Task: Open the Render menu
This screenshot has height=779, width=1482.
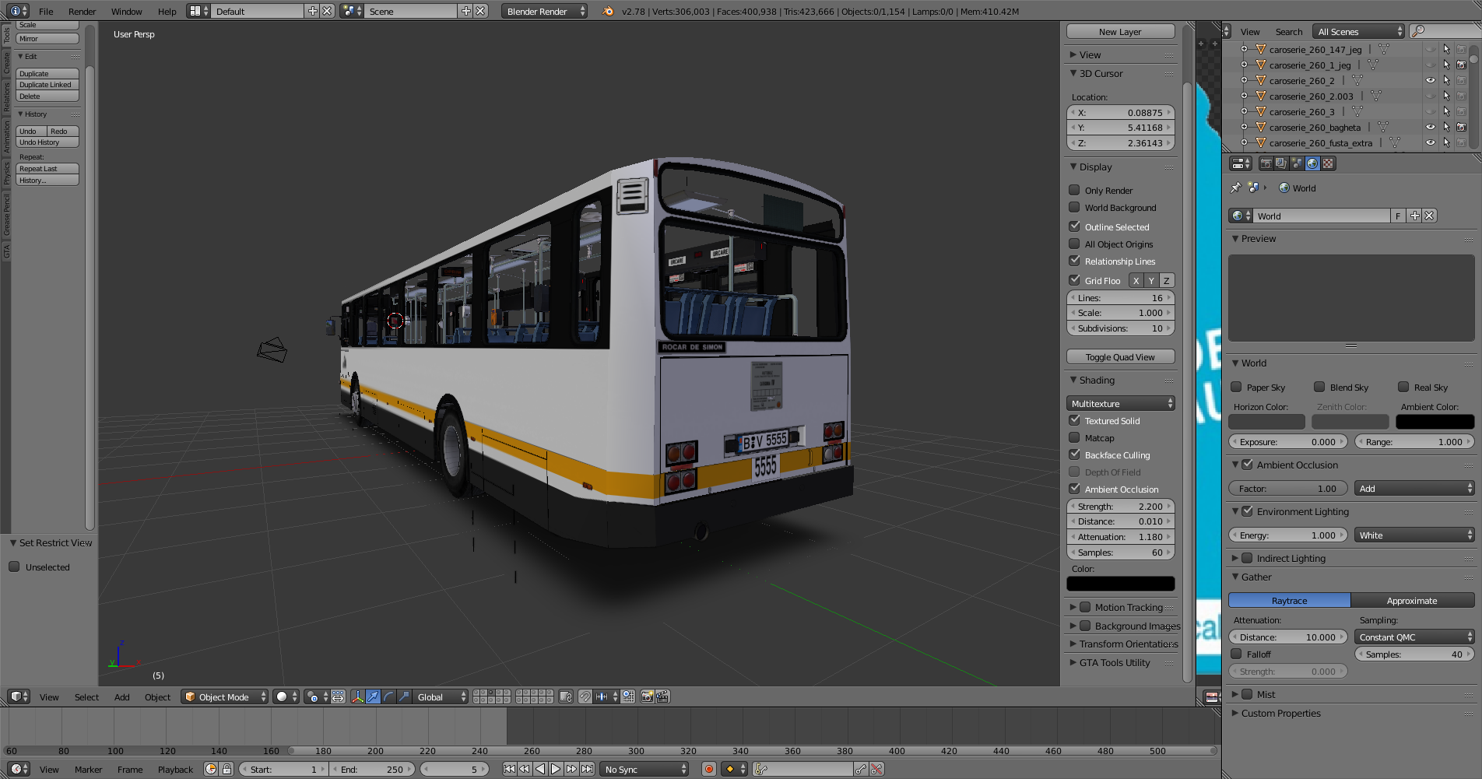Action: point(82,11)
